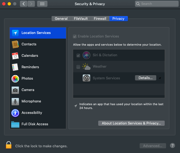This screenshot has width=180, height=153.
Task: Click the Calendars icon in sidebar
Action: tap(15, 56)
